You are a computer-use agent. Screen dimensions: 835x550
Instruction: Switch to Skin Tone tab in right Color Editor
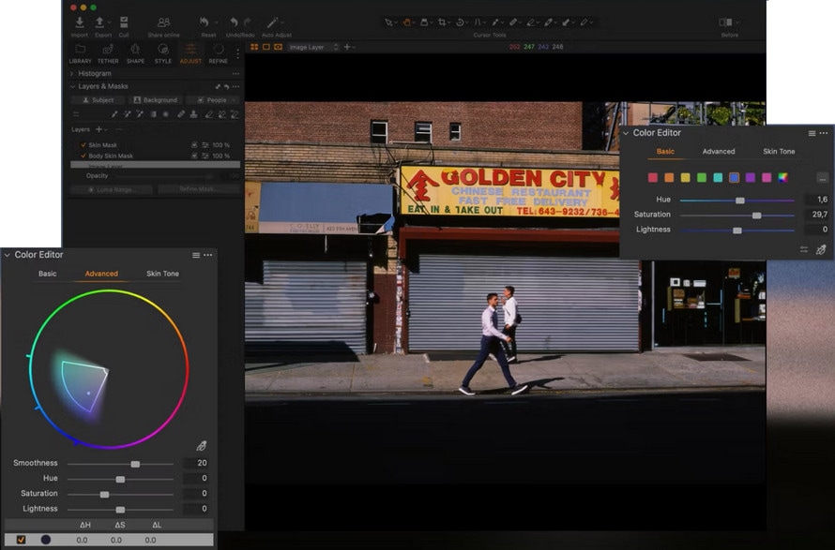pyautogui.click(x=779, y=152)
